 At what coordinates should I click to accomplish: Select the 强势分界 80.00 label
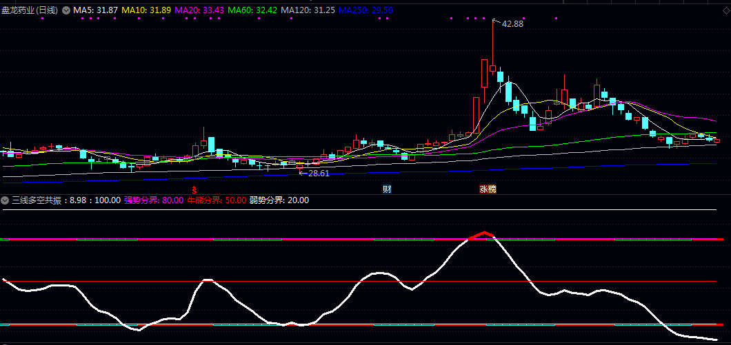point(153,200)
